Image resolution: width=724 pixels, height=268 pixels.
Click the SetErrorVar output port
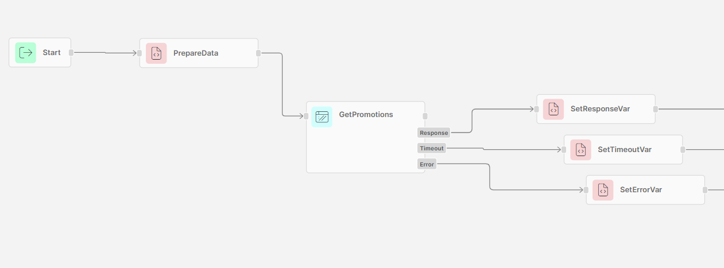click(705, 190)
